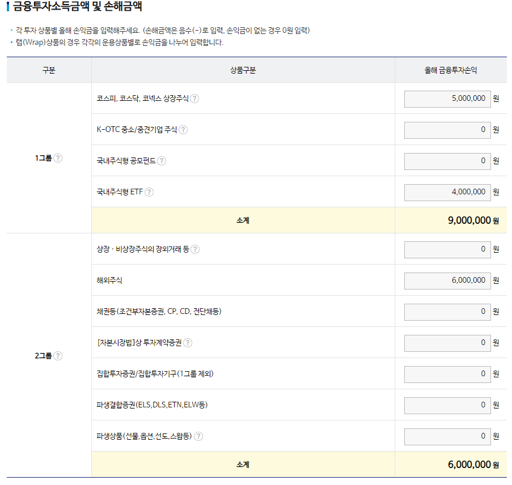
Task: Show help for 파생상품(선물,옵션,선도,스왑등)
Action: (x=198, y=436)
